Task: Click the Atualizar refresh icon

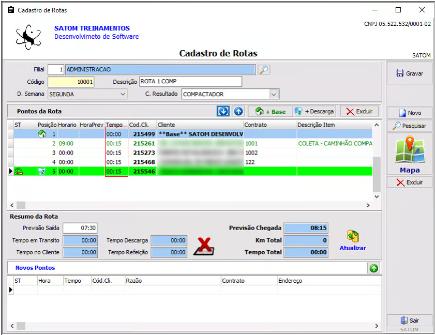Action: click(353, 237)
